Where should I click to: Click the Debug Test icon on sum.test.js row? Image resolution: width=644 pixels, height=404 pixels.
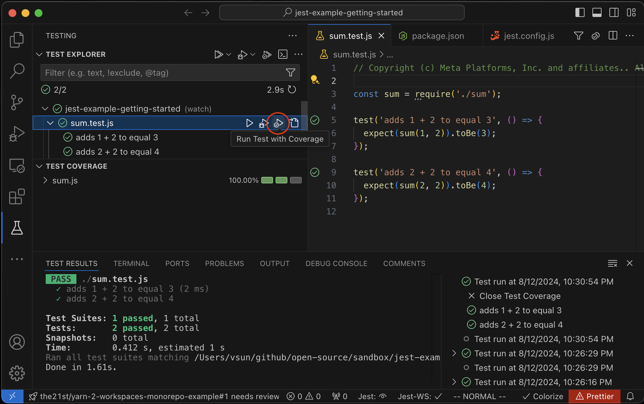263,123
